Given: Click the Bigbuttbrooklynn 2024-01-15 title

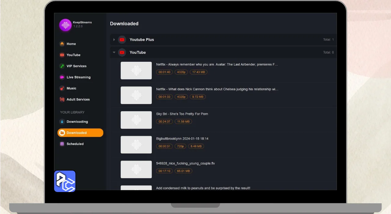Looking at the screenshot, I should coord(182,139).
